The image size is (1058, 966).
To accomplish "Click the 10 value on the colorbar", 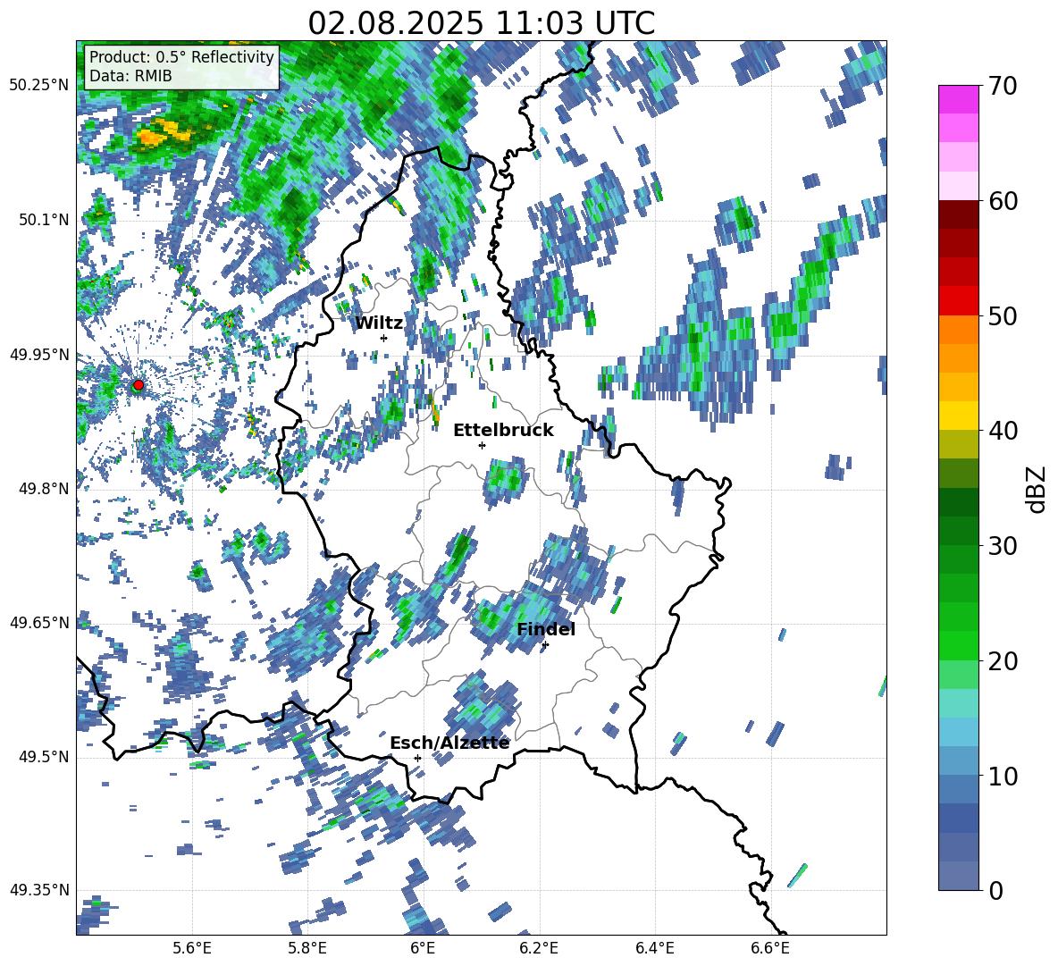I will click(x=1003, y=776).
